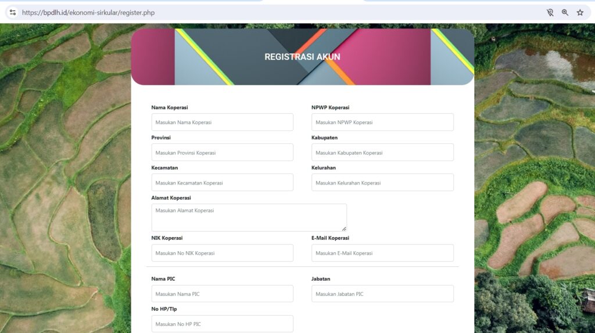595x333 pixels.
Task: Select the Kelurahan input box
Action: pyautogui.click(x=382, y=183)
